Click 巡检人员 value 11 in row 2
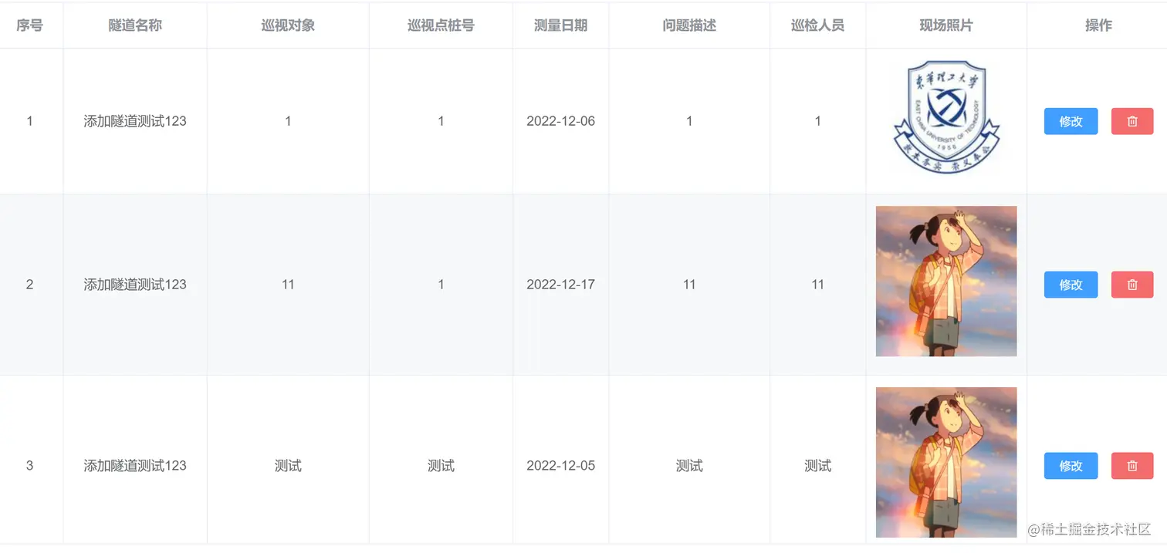The height and width of the screenshot is (553, 1167). [817, 285]
